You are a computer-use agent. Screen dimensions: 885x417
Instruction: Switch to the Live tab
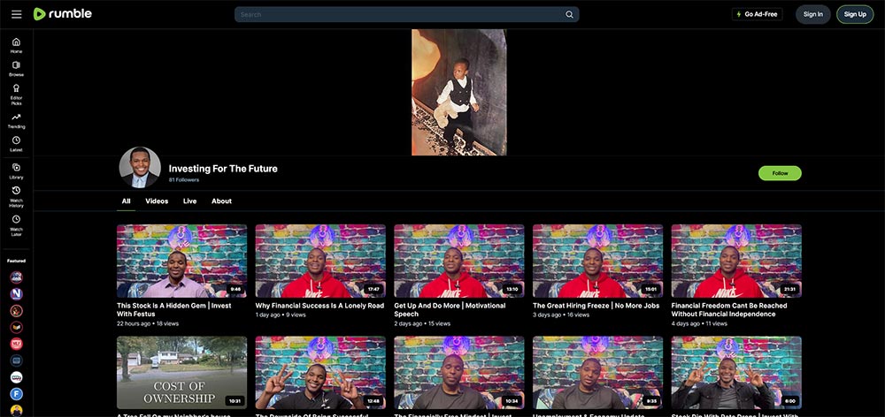pos(189,201)
